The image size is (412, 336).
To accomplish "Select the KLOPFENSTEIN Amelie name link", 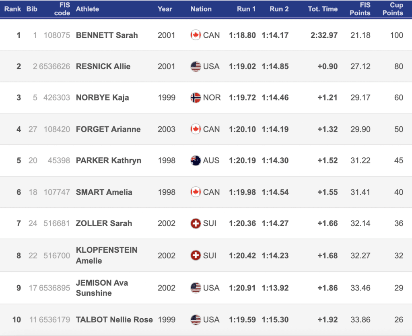I will 106,255.
